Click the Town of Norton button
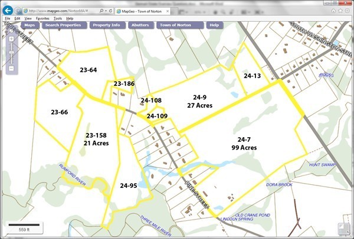This screenshot has width=354, height=239. [180, 25]
